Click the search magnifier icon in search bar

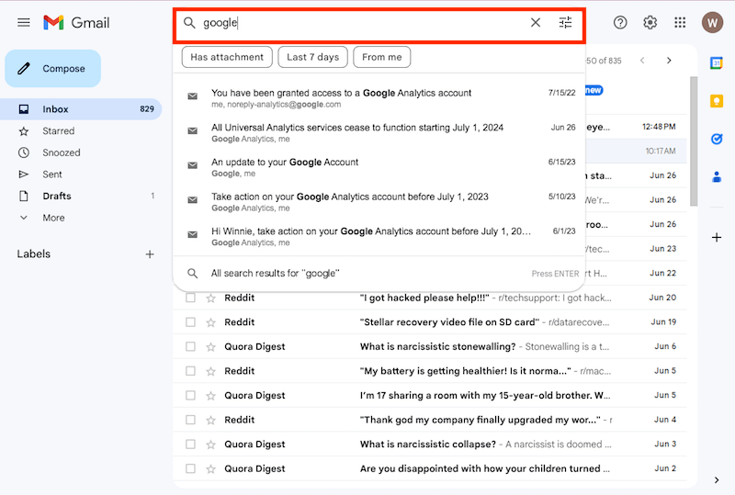(189, 22)
